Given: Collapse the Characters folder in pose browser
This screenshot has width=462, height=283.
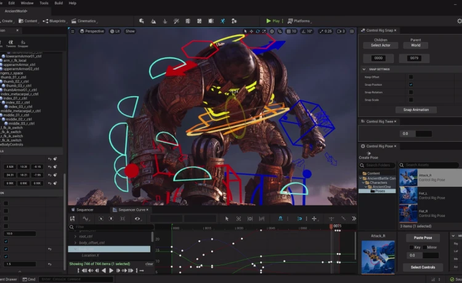Looking at the screenshot, I should click(363, 183).
